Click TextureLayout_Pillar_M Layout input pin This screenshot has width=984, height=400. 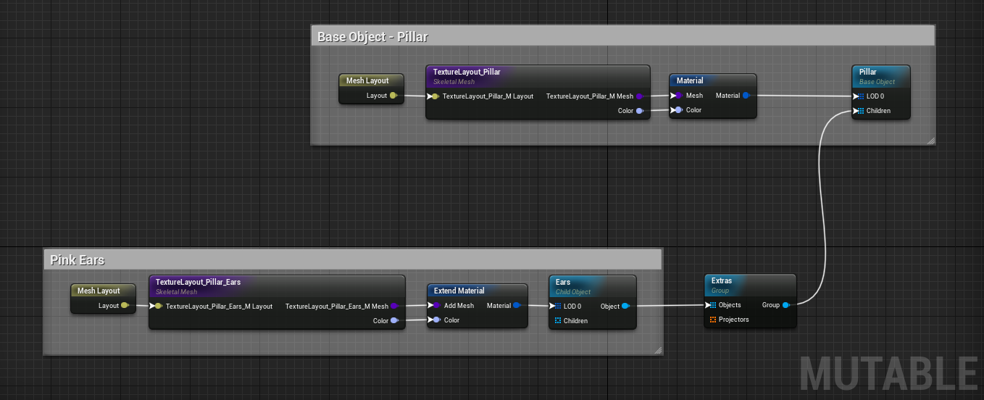point(435,96)
